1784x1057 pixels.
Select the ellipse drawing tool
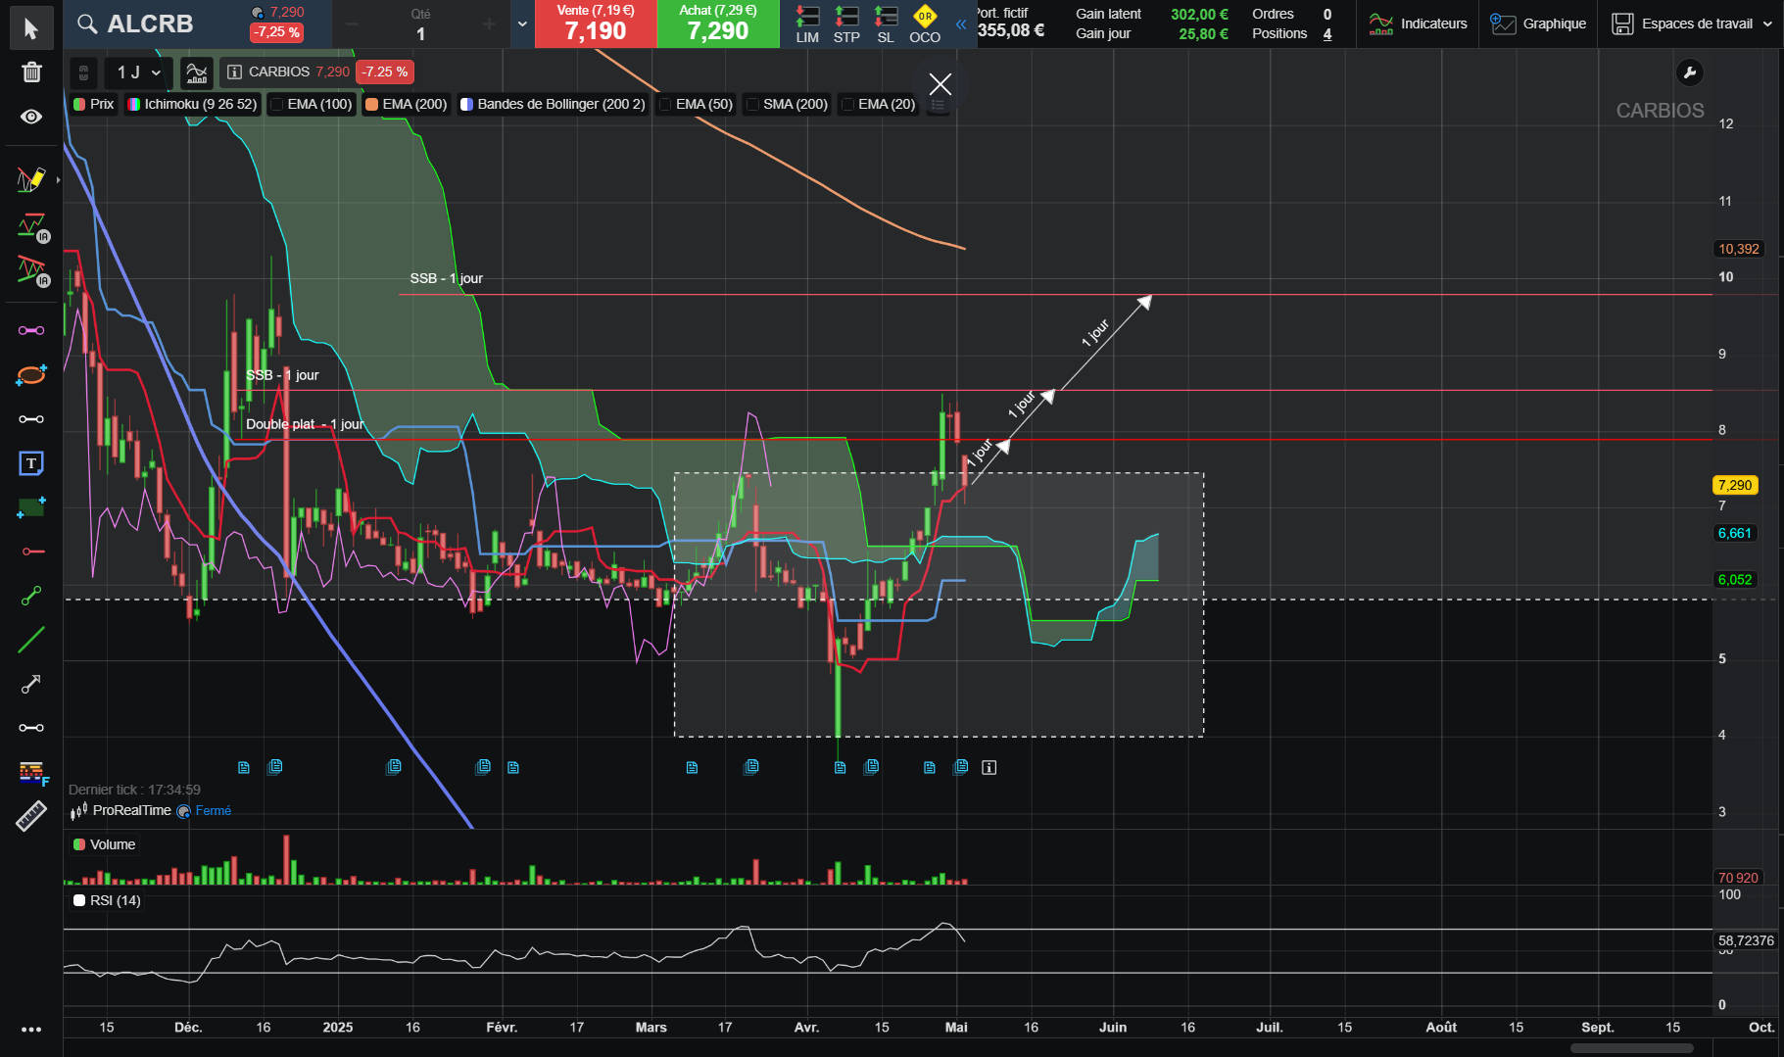point(31,375)
